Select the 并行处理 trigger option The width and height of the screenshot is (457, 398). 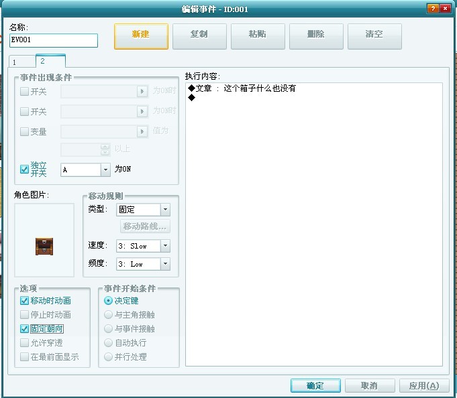click(x=108, y=356)
